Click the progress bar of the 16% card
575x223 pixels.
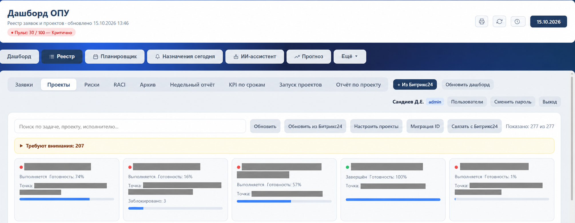tap(175, 208)
